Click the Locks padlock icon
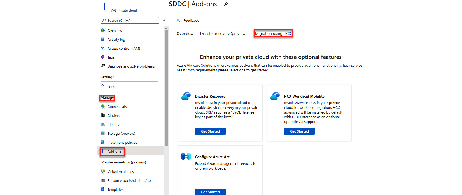 pyautogui.click(x=103, y=86)
